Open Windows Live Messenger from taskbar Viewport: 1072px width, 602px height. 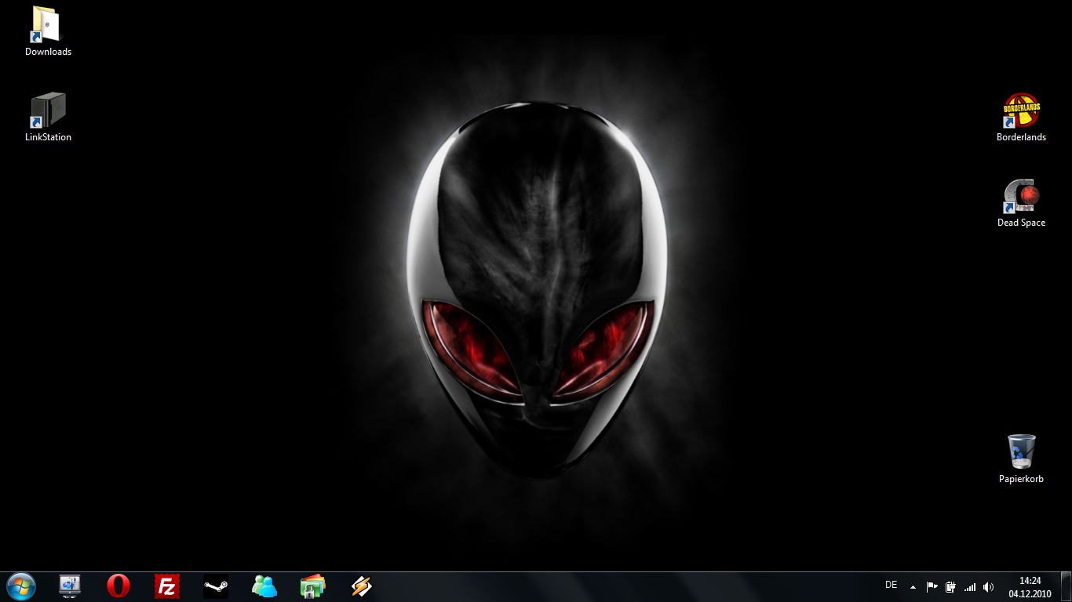(264, 586)
